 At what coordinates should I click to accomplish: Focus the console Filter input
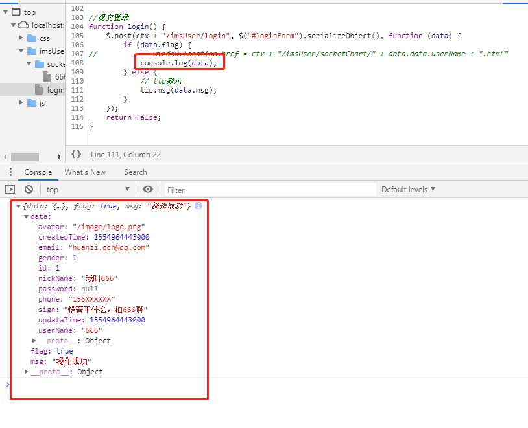270,190
